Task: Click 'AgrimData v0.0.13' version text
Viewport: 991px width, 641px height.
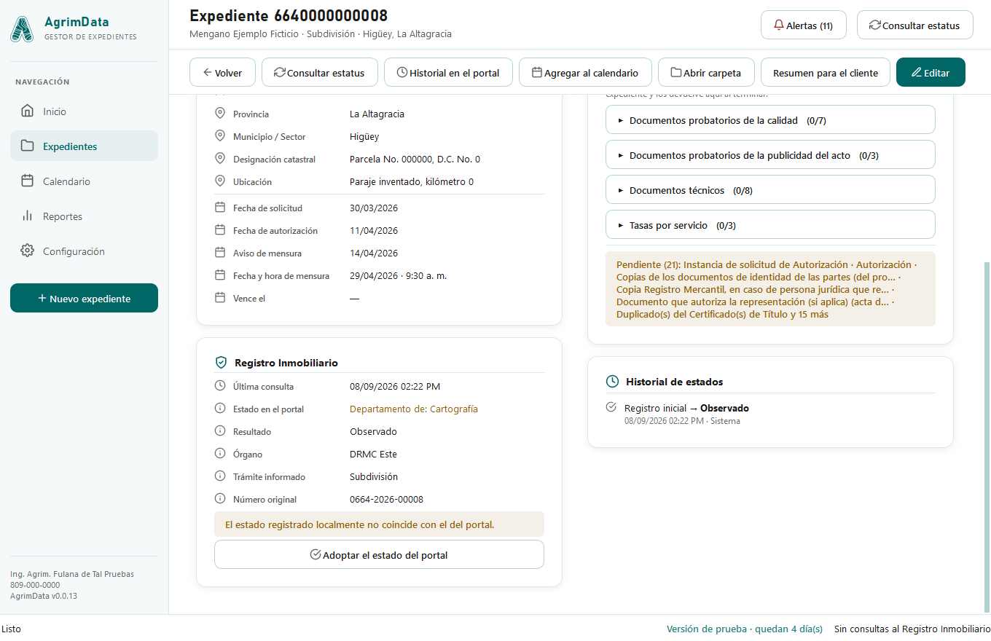Action: click(44, 596)
